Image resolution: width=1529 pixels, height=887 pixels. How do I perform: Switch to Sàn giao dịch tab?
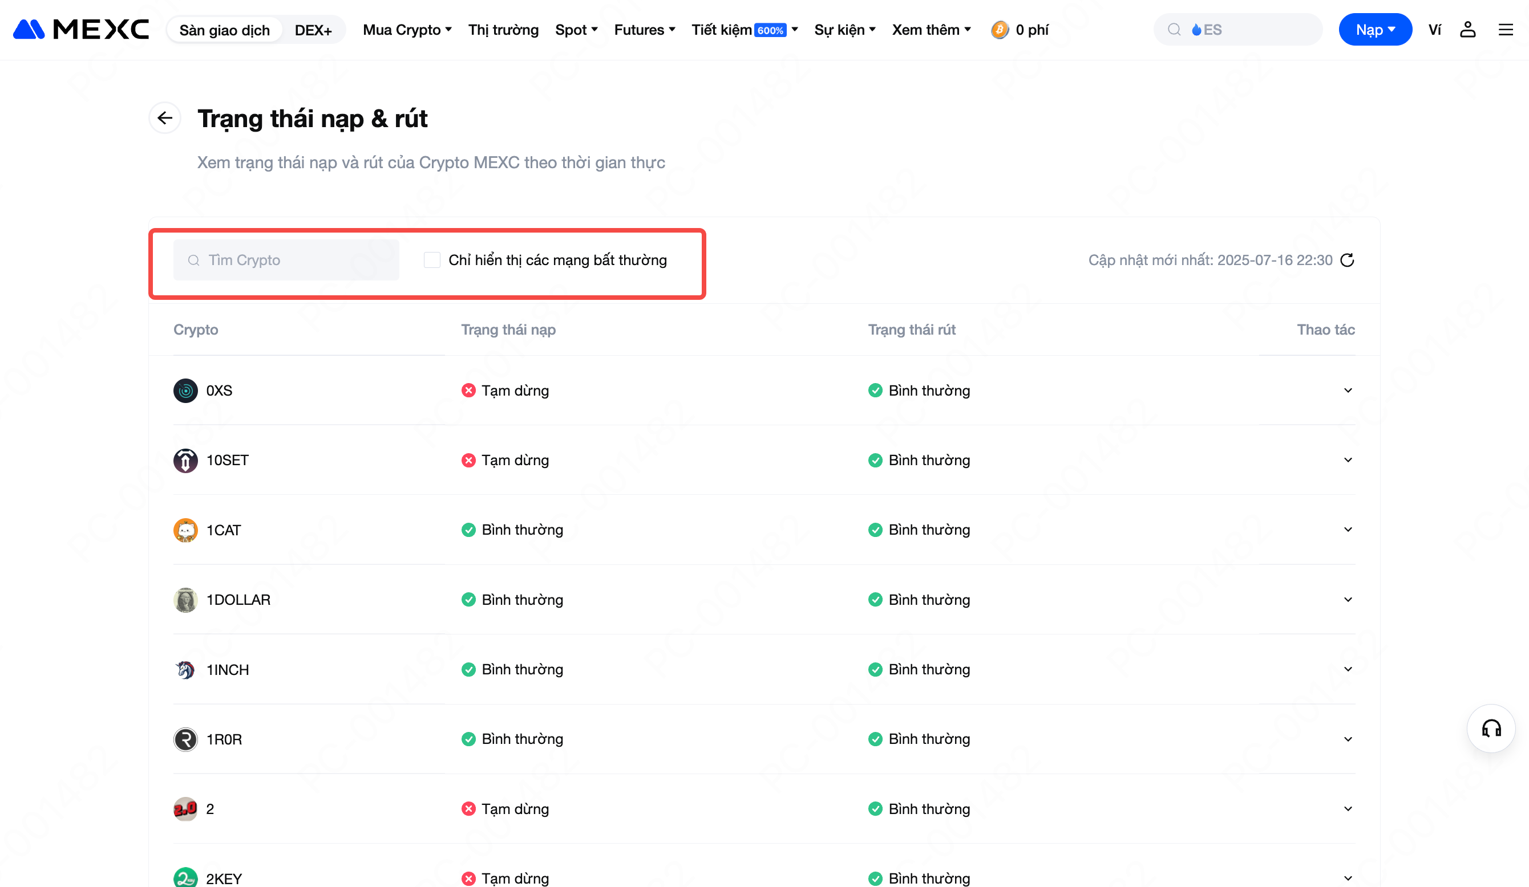224,30
